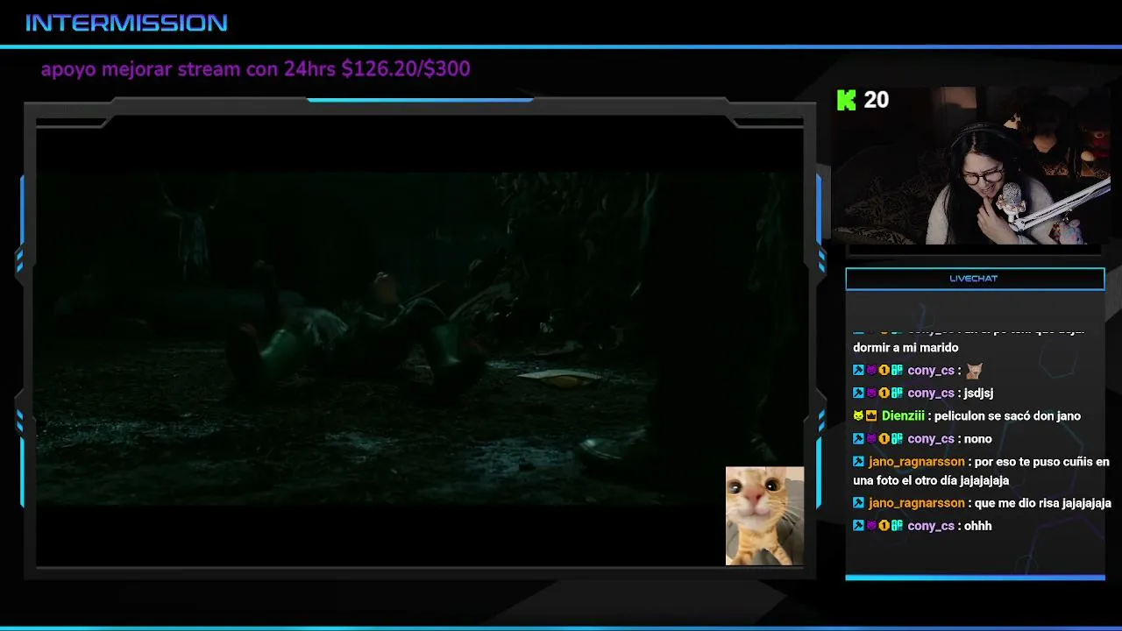Image resolution: width=1122 pixels, height=631 pixels.
Task: Click the teal badge on cony_cs's cat emote message
Action: pos(897,371)
